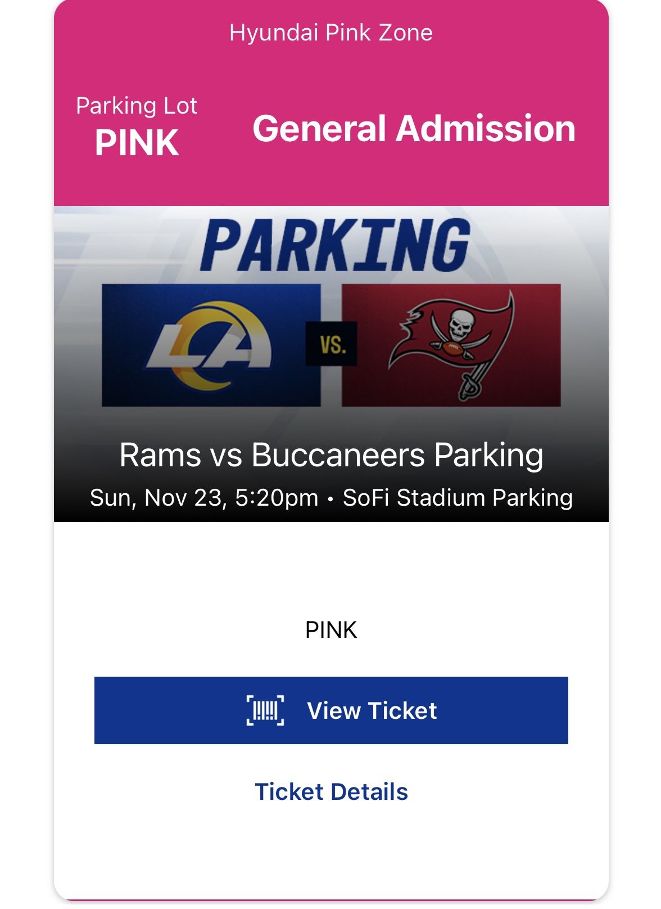
Task: Select the Parking Lot PINK label
Action: tap(137, 124)
